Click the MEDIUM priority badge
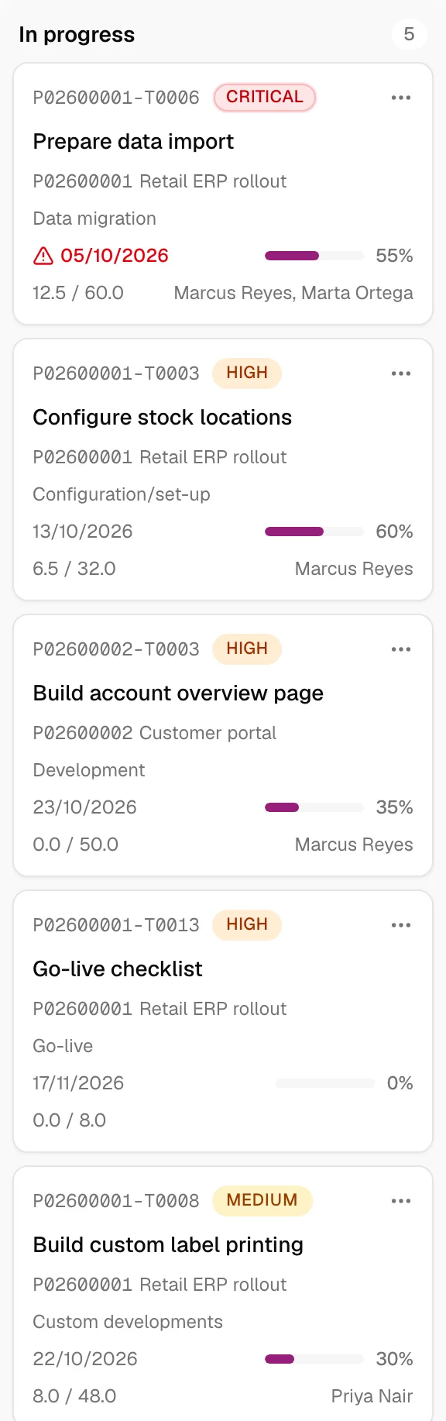 click(262, 1200)
